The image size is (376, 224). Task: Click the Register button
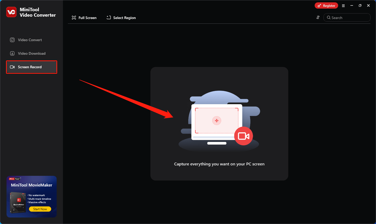(326, 5)
